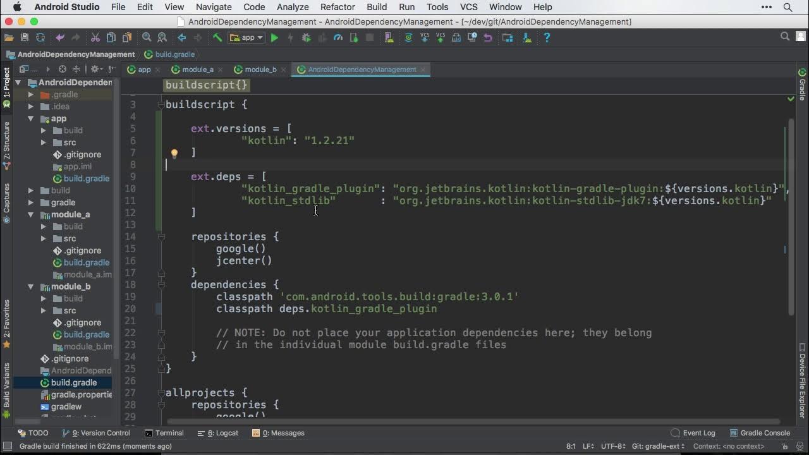Open the VCS menu
Viewport: 809px width, 455px height.
[468, 7]
